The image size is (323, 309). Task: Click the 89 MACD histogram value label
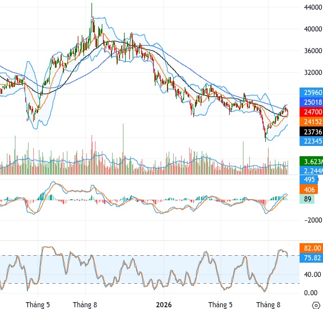pyautogui.click(x=307, y=199)
